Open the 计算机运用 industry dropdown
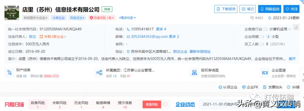This screenshot has height=111, width=304. [x=280, y=29]
